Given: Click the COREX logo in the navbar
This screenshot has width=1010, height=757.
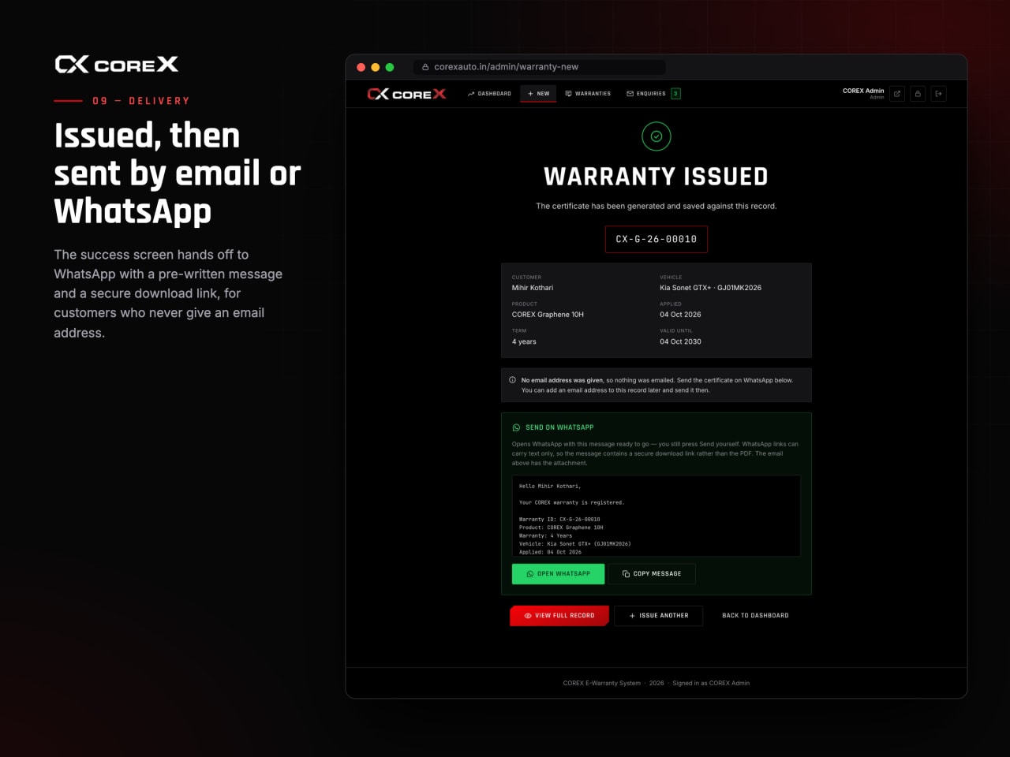Looking at the screenshot, I should 406,94.
